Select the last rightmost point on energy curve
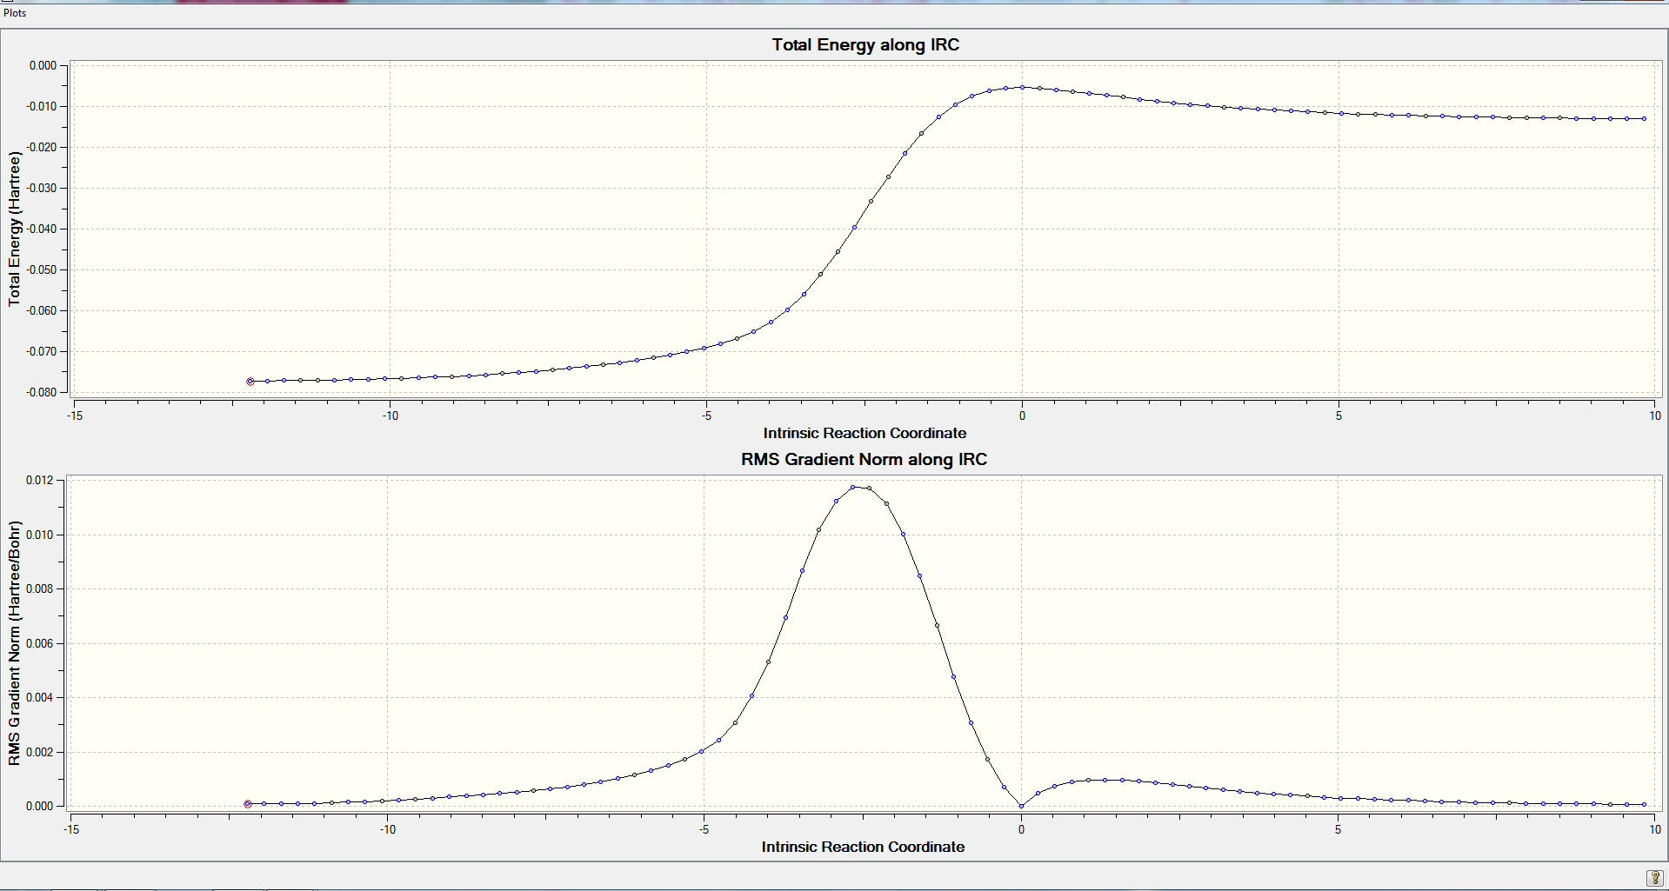The image size is (1669, 891). [x=1644, y=119]
